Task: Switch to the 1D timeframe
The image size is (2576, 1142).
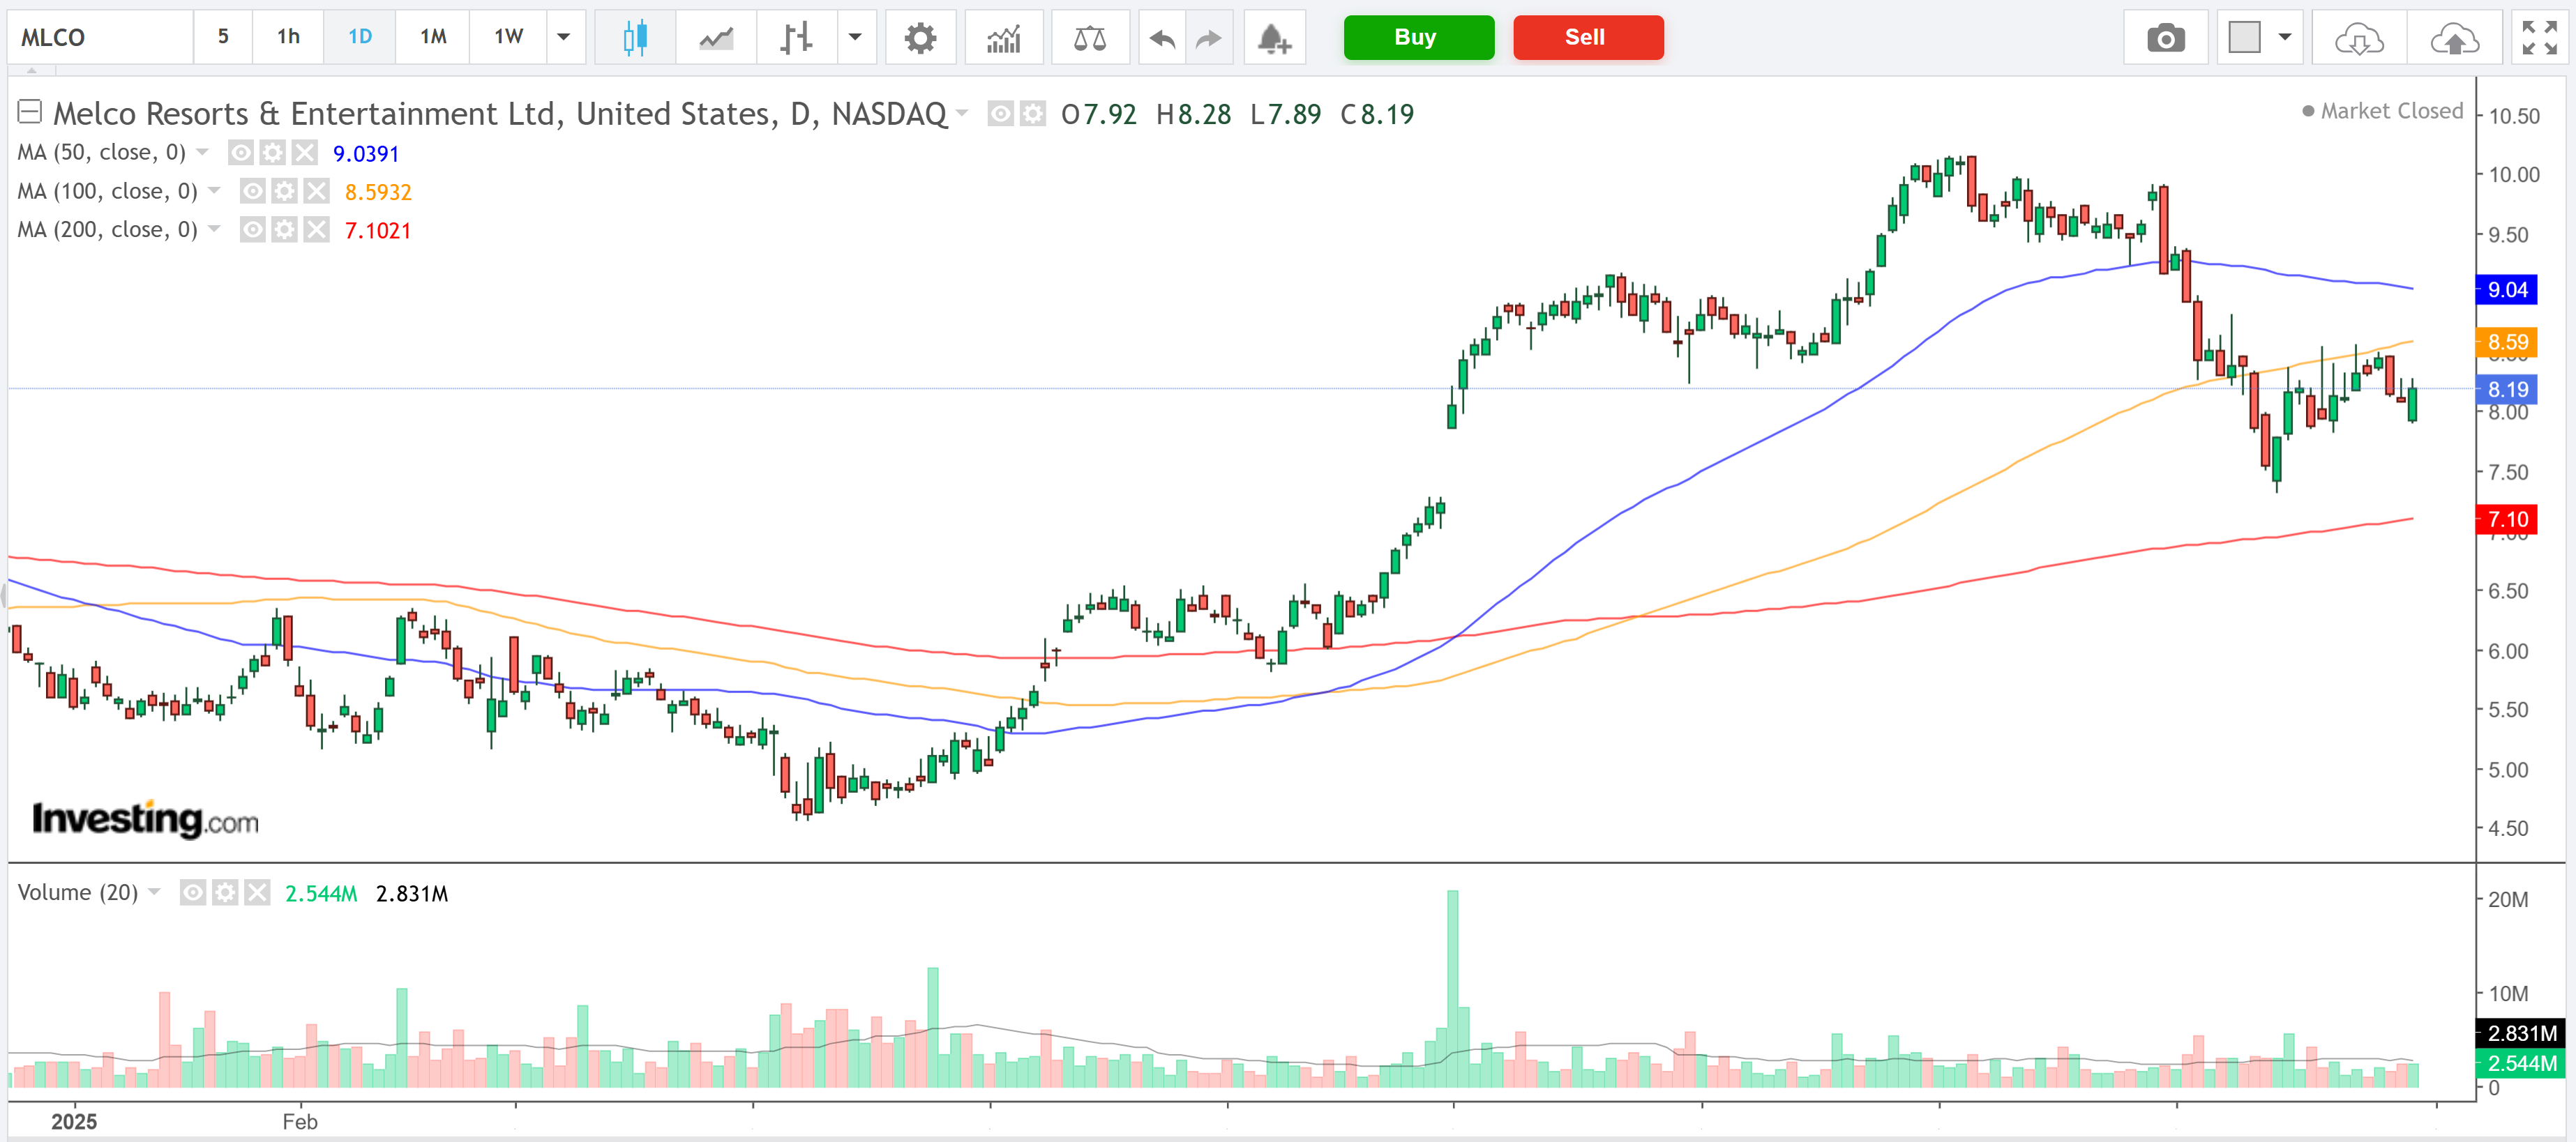Action: click(359, 37)
